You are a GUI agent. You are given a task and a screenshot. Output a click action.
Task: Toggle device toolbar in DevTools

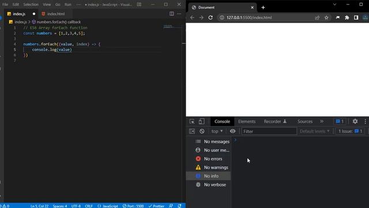[x=201, y=121]
